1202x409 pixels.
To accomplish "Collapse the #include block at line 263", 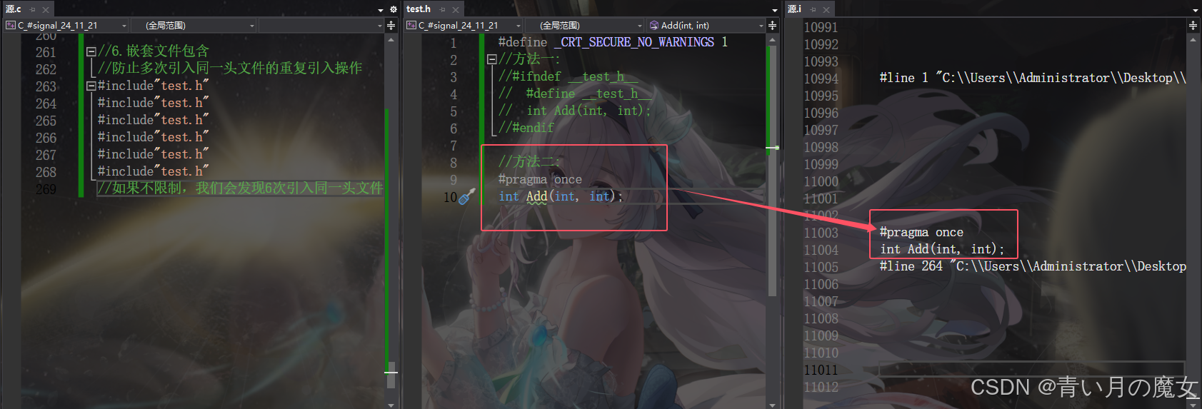I will 91,86.
